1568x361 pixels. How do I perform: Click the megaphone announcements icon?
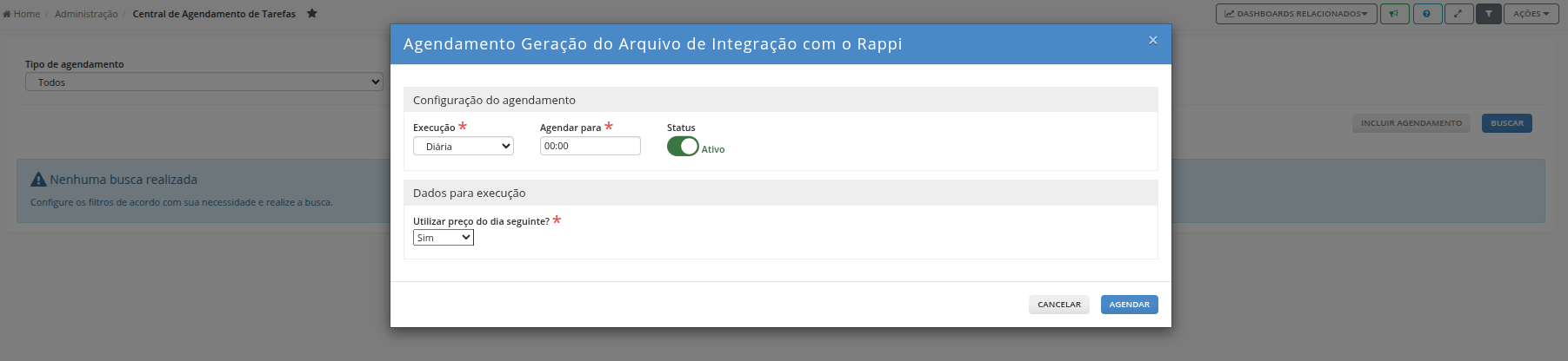(1394, 14)
